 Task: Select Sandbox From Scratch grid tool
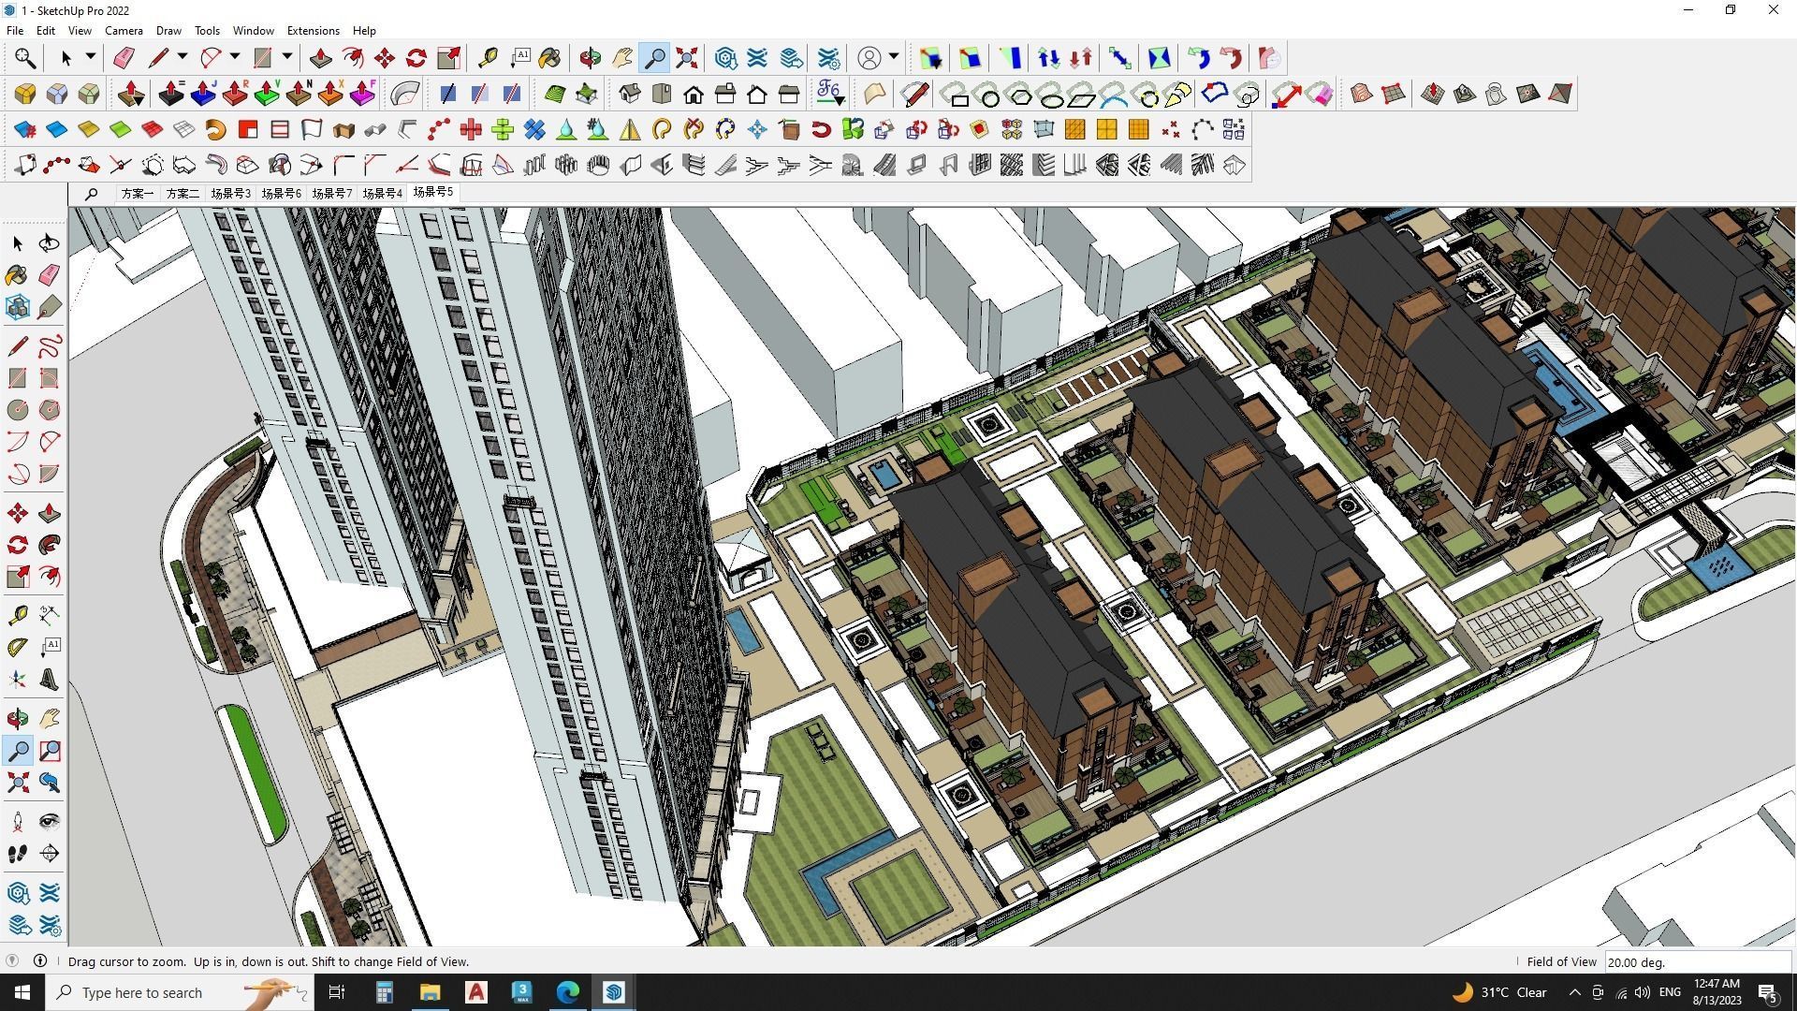click(x=1393, y=94)
